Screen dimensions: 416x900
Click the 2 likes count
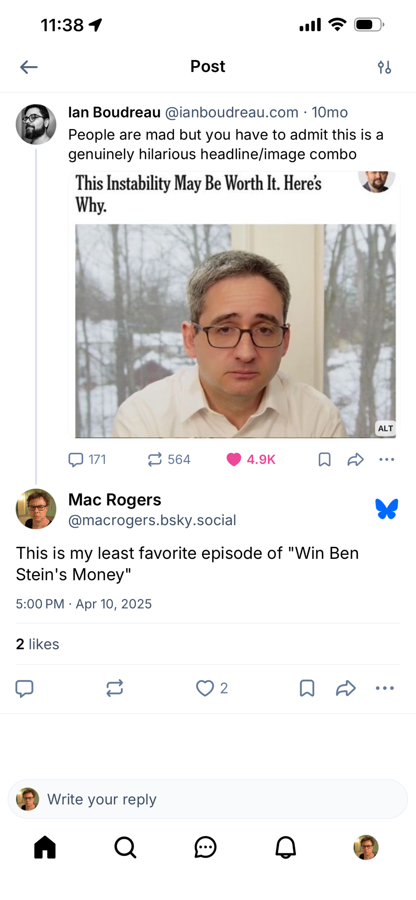tap(37, 644)
